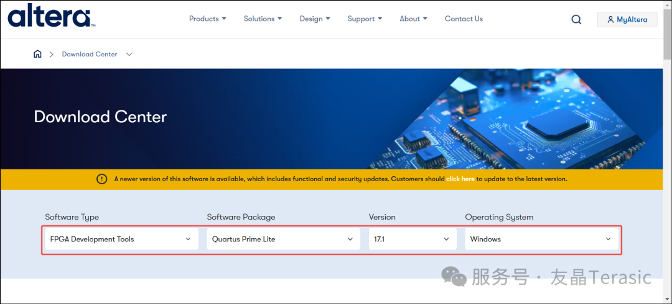Open the Contact Us page
This screenshot has width=672, height=304.
[x=464, y=19]
